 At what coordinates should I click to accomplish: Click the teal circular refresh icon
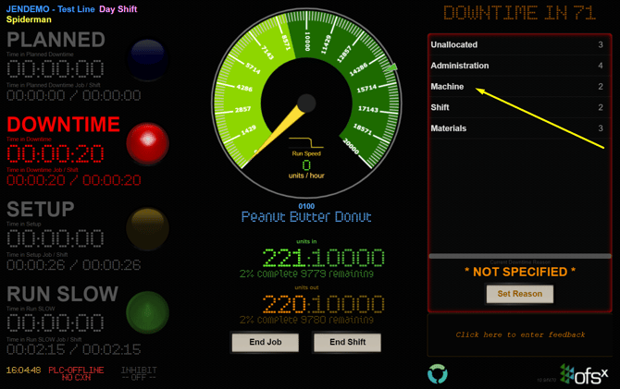[438, 373]
